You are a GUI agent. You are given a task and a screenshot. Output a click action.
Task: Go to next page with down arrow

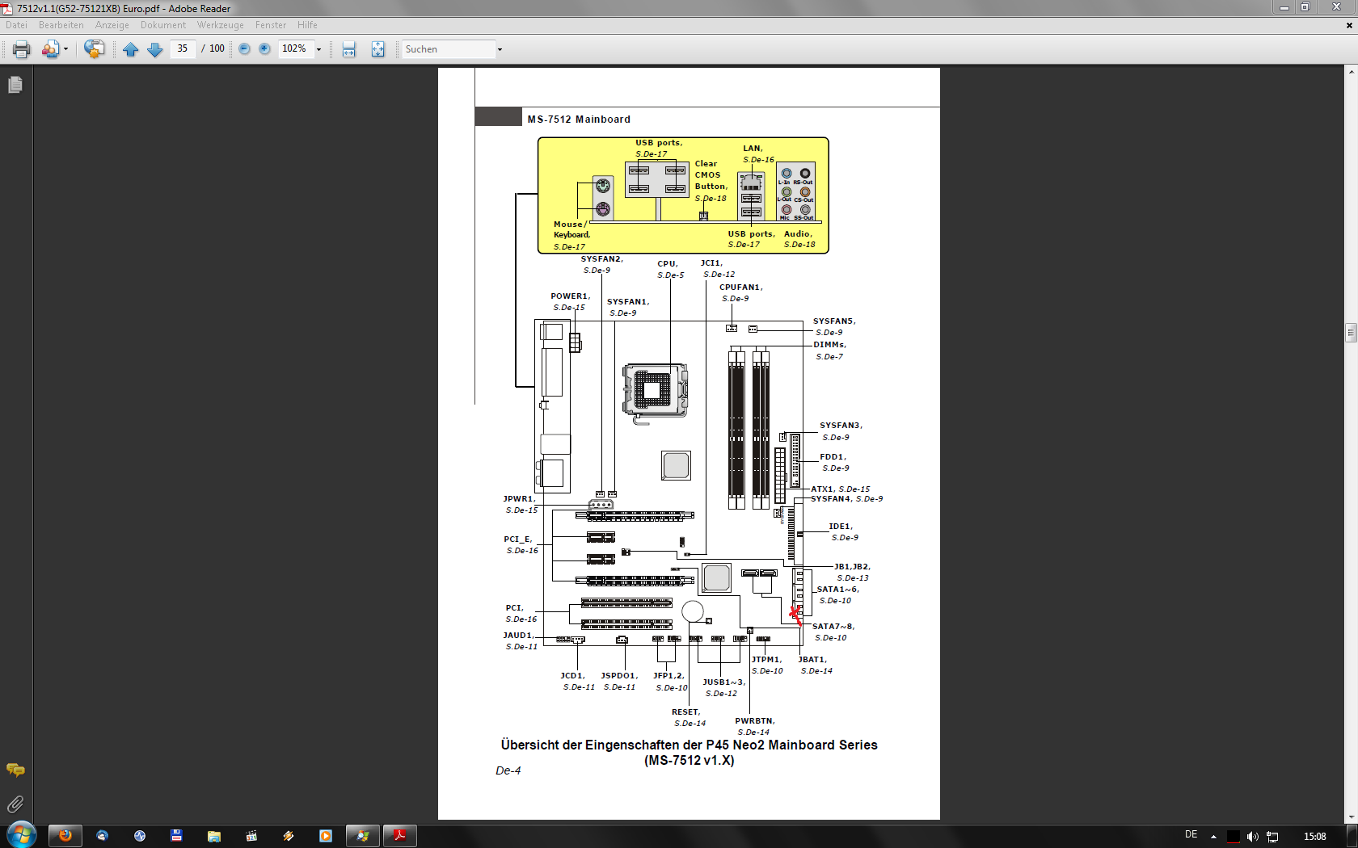tap(155, 49)
